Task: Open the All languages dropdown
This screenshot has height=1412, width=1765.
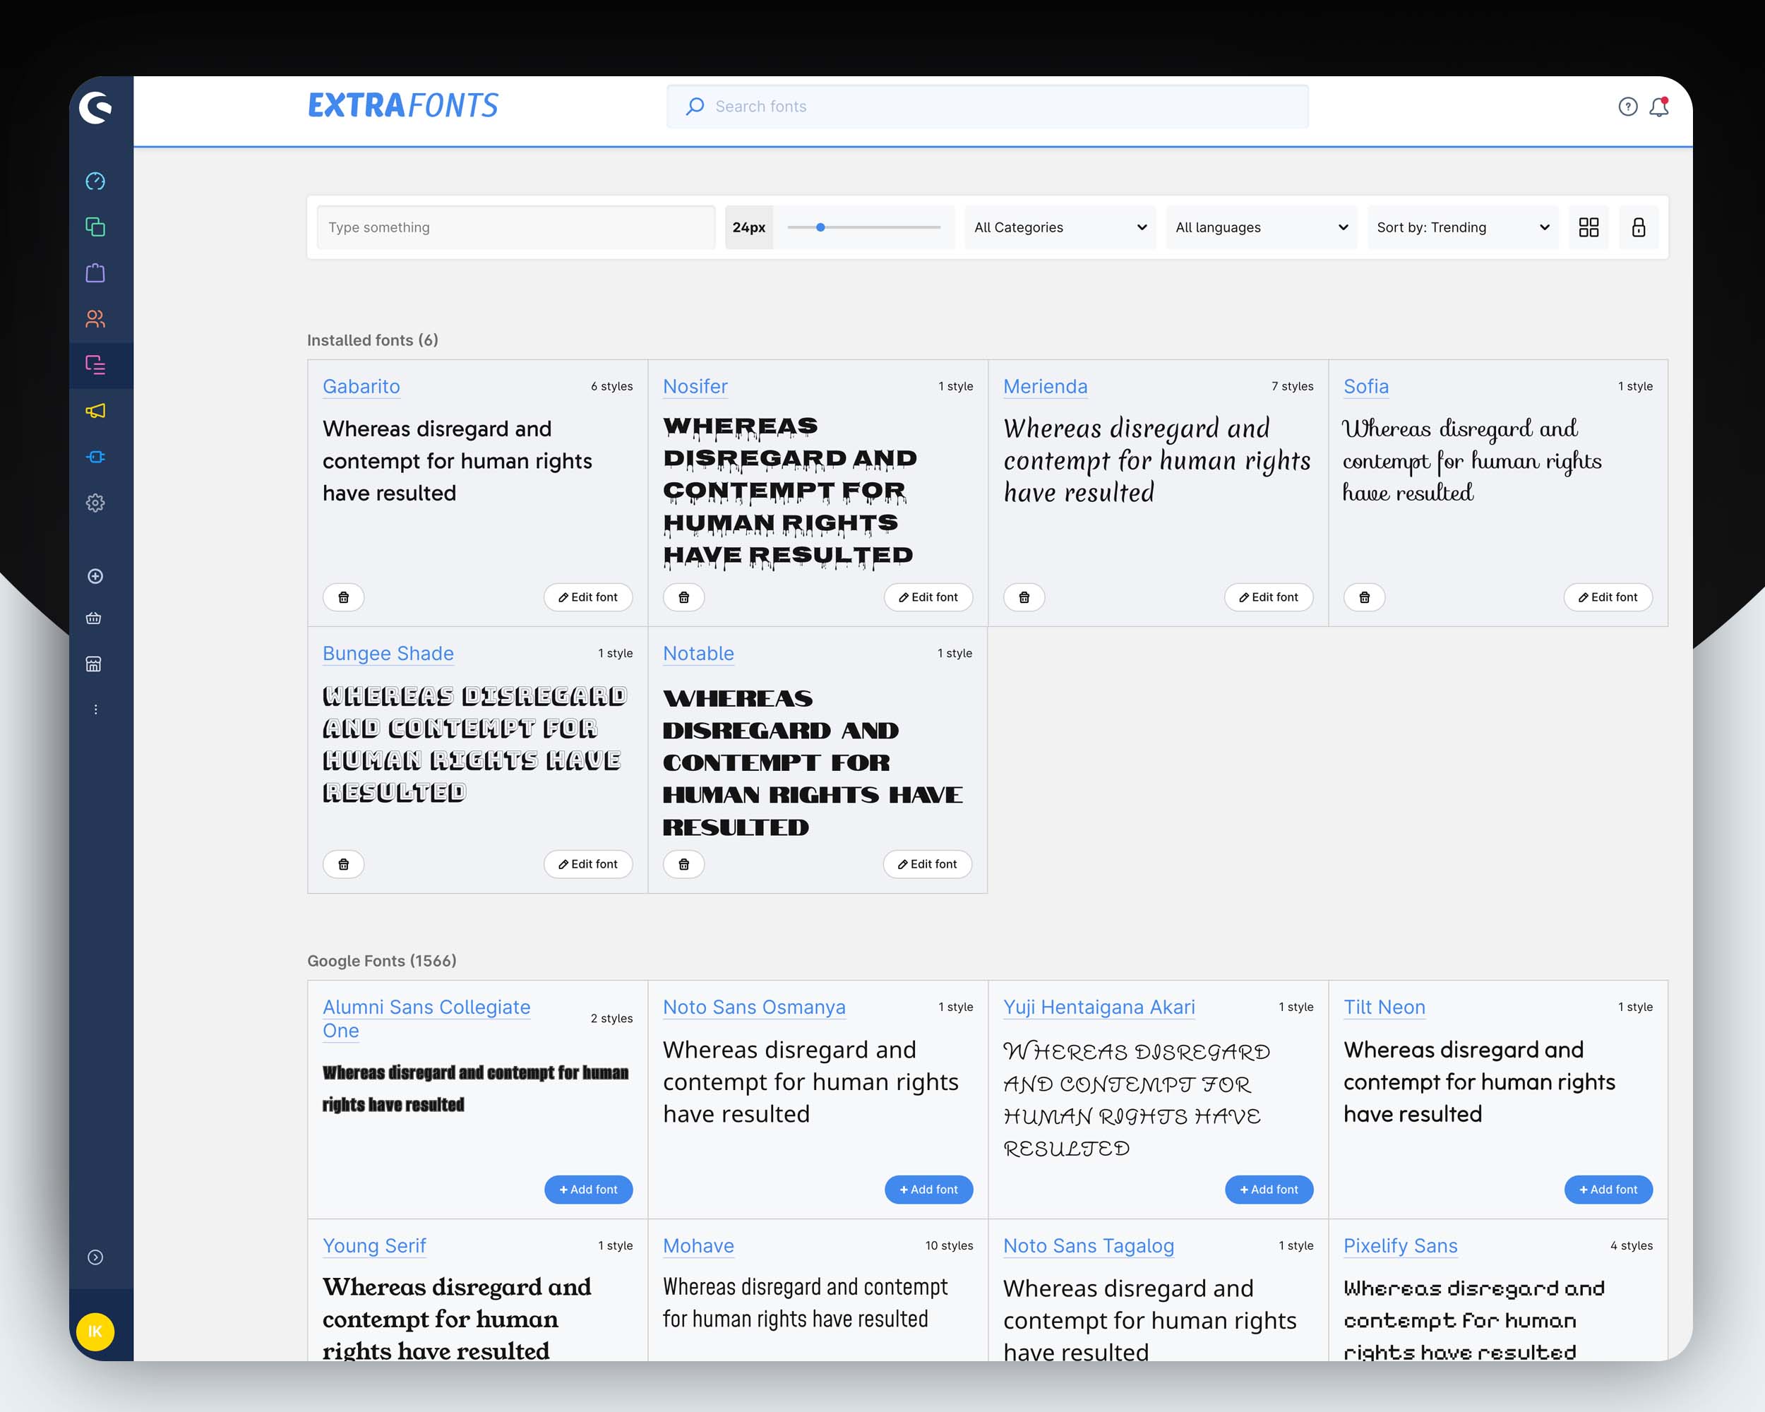Action: pos(1262,227)
